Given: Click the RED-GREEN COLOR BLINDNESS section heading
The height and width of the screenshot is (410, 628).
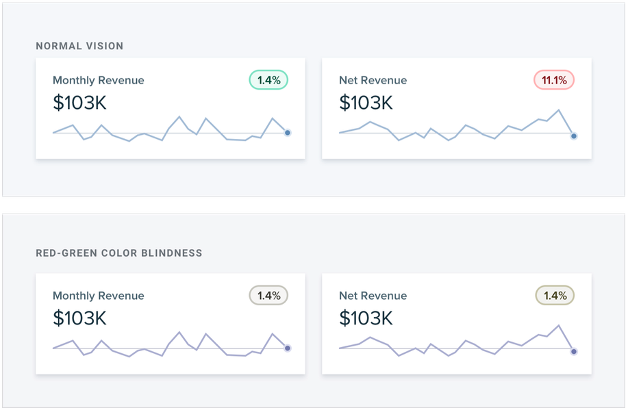Looking at the screenshot, I should tap(119, 253).
